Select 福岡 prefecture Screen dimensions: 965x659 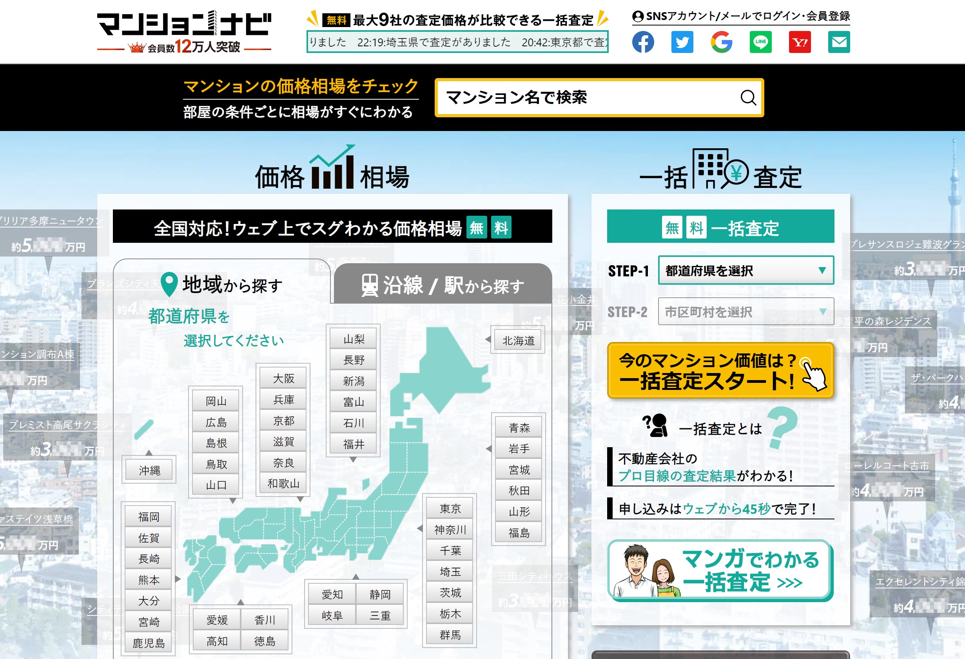(x=148, y=517)
